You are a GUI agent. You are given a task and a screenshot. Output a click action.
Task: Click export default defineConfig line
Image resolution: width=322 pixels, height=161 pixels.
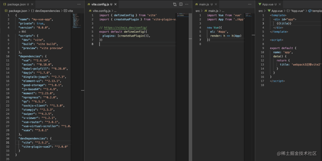tap(123, 32)
